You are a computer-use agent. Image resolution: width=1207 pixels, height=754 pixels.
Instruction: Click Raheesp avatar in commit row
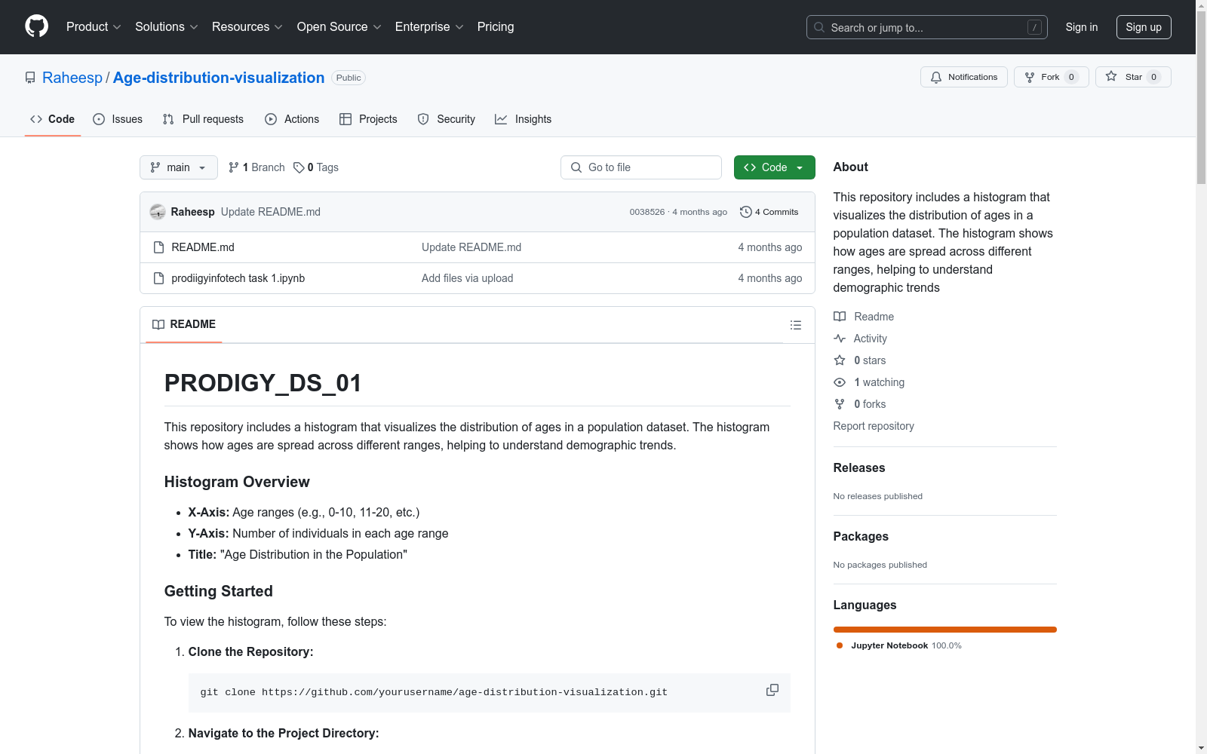tap(158, 212)
